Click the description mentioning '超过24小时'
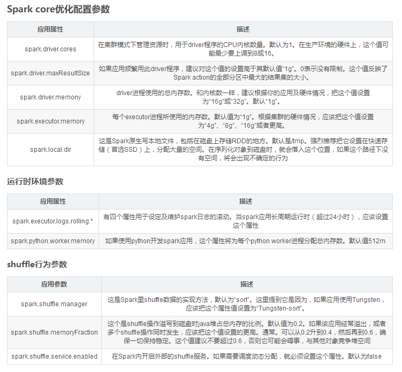The width and height of the screenshot is (402, 372). tap(245, 221)
